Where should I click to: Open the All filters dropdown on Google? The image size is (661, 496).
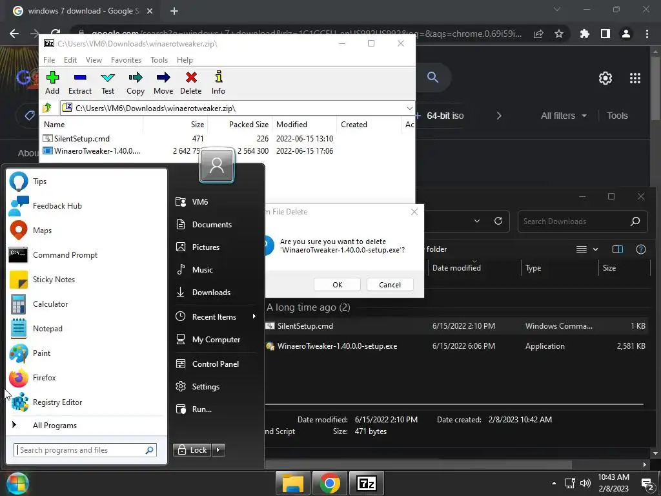click(x=564, y=116)
